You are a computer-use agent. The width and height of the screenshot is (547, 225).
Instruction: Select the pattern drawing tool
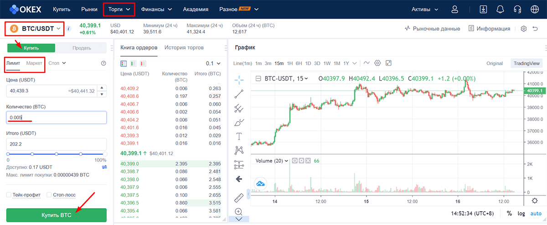tap(239, 150)
